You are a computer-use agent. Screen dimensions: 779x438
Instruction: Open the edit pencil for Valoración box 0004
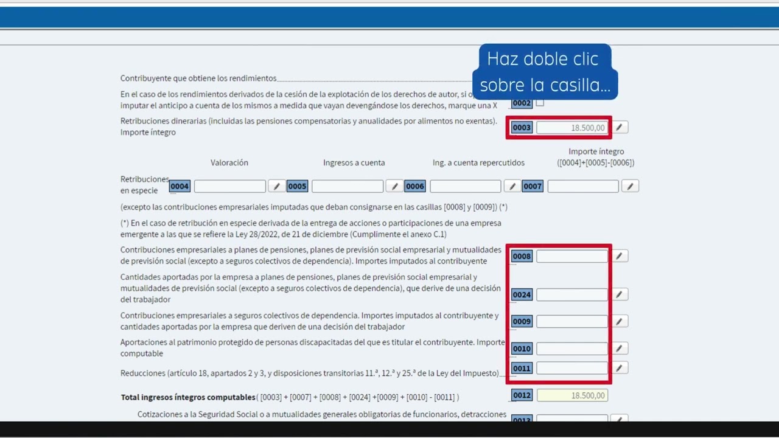coord(276,186)
